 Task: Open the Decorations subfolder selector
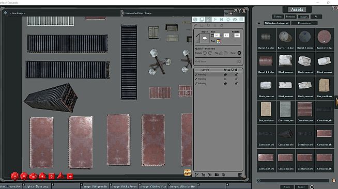click(304, 23)
